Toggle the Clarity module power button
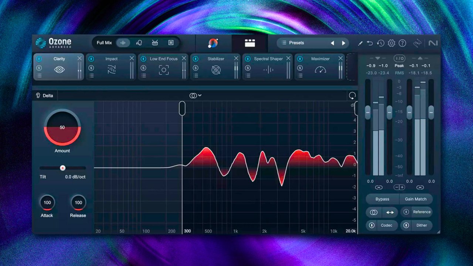473x266 pixels. click(39, 59)
